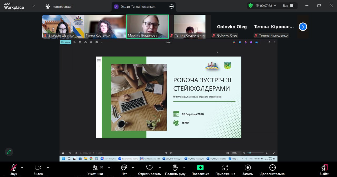The image size is (337, 177).
Task: Open the More options ellipsis in bottom toolbar
Action: (272, 168)
